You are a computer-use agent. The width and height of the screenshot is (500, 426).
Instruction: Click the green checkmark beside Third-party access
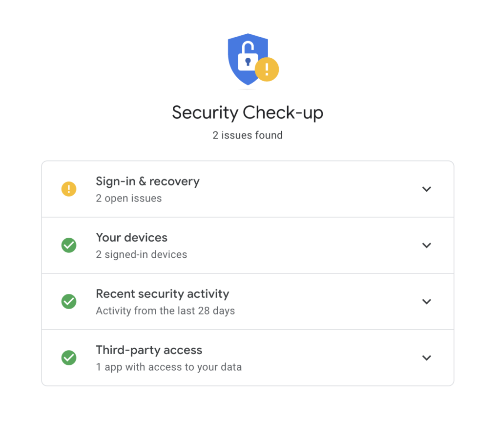(69, 358)
